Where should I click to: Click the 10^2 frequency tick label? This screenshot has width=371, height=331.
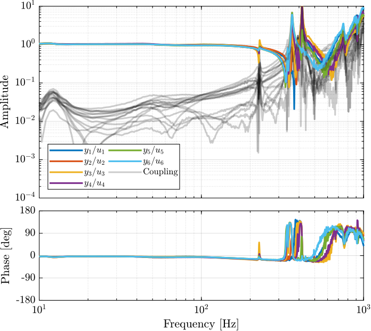(201, 309)
